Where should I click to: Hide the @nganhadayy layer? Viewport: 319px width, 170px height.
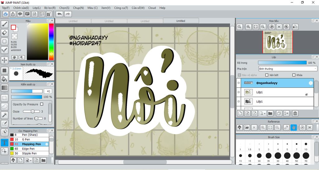click(x=239, y=83)
